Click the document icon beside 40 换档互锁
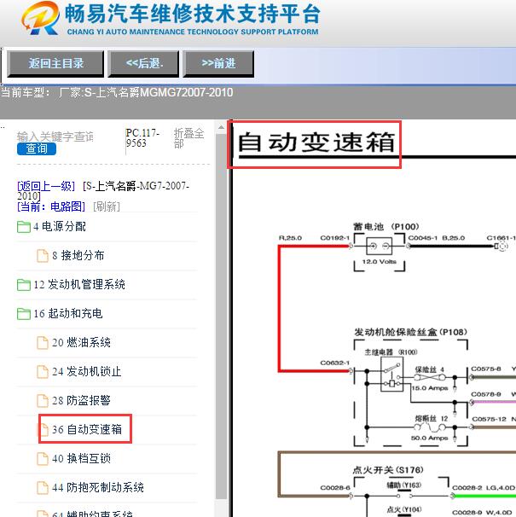Viewport: 516px width, 517px height. (x=42, y=459)
